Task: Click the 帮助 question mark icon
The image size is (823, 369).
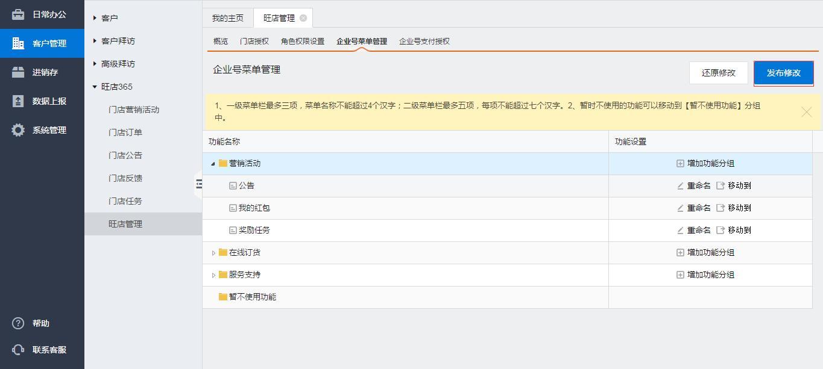Action: (x=18, y=323)
